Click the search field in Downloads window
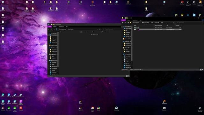 (x=112, y=29)
